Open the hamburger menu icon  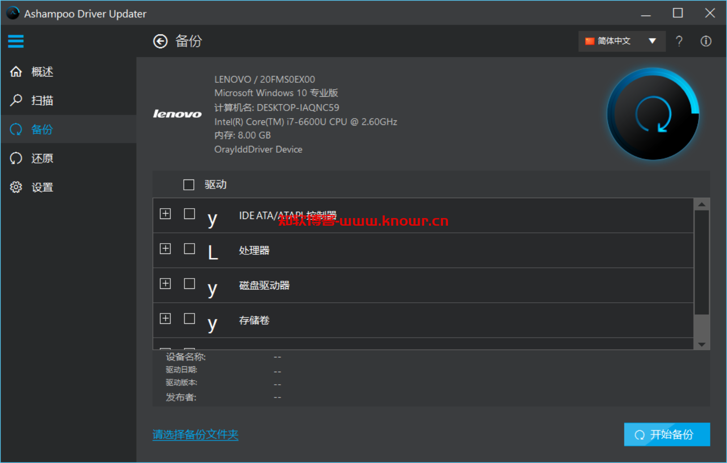point(16,41)
